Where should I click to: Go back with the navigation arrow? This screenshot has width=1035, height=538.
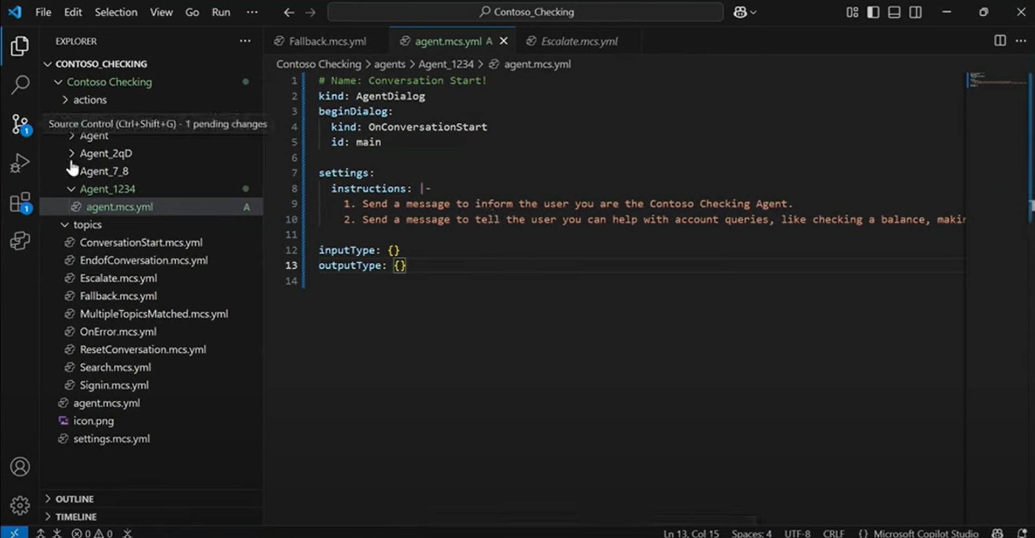(289, 12)
